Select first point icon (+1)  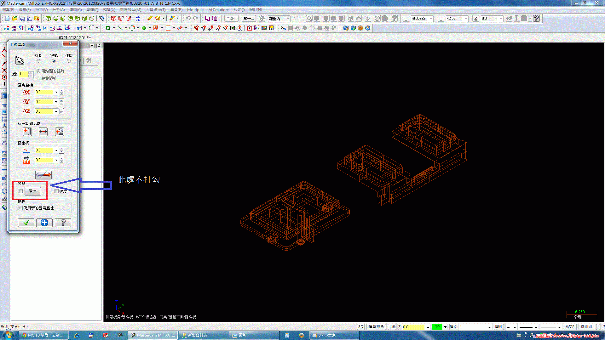(27, 132)
